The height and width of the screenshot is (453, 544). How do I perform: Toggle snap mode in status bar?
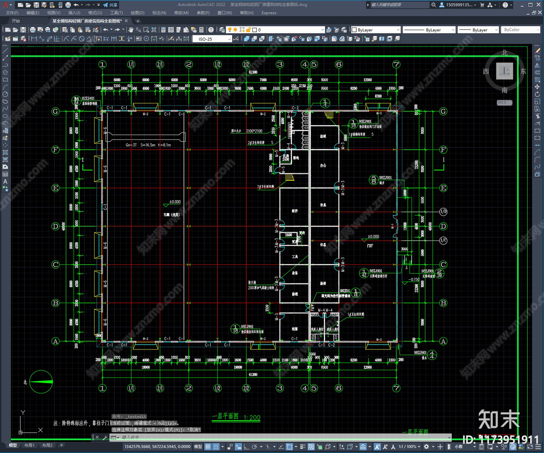pos(216,447)
